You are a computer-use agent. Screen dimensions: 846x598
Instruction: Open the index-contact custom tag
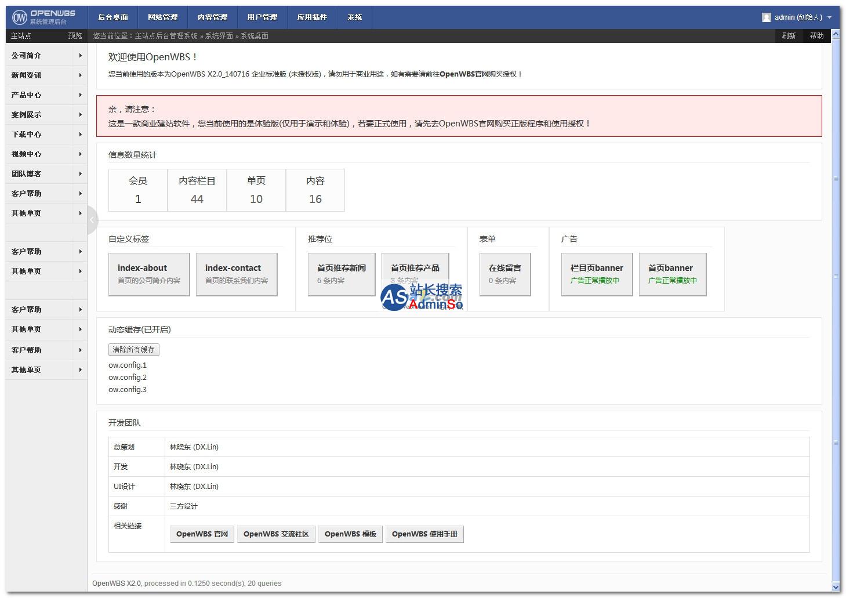pos(237,274)
